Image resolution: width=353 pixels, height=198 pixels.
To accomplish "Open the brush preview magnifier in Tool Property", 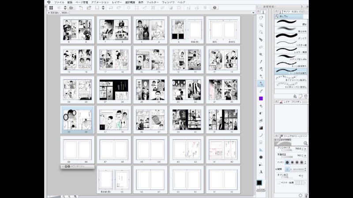I will [x=305, y=143].
